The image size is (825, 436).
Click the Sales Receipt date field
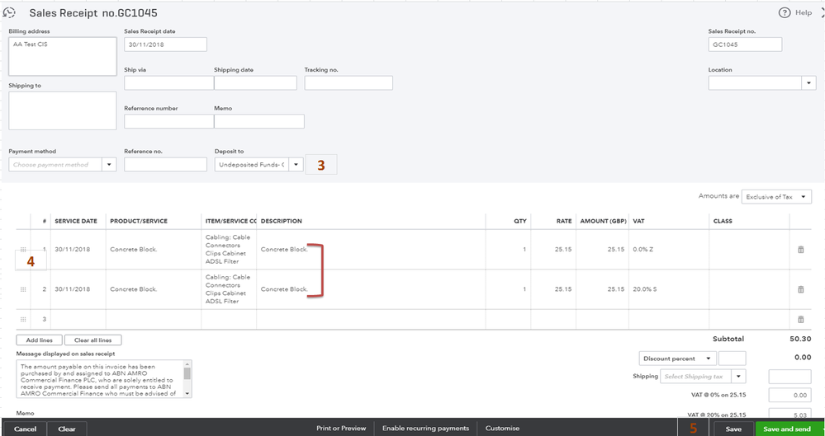pos(165,45)
